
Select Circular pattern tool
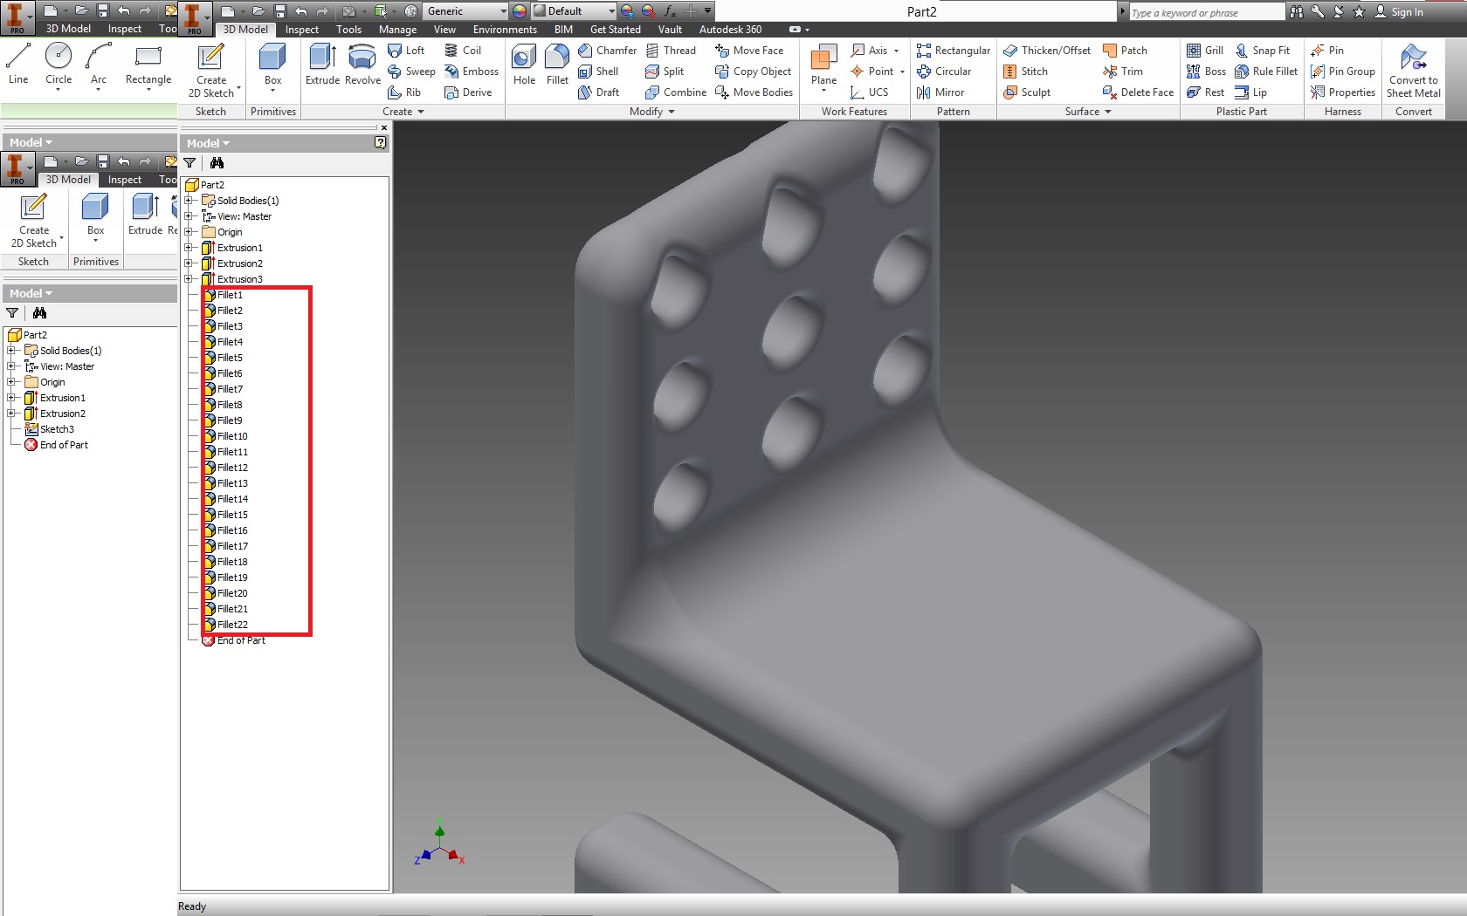(x=944, y=72)
